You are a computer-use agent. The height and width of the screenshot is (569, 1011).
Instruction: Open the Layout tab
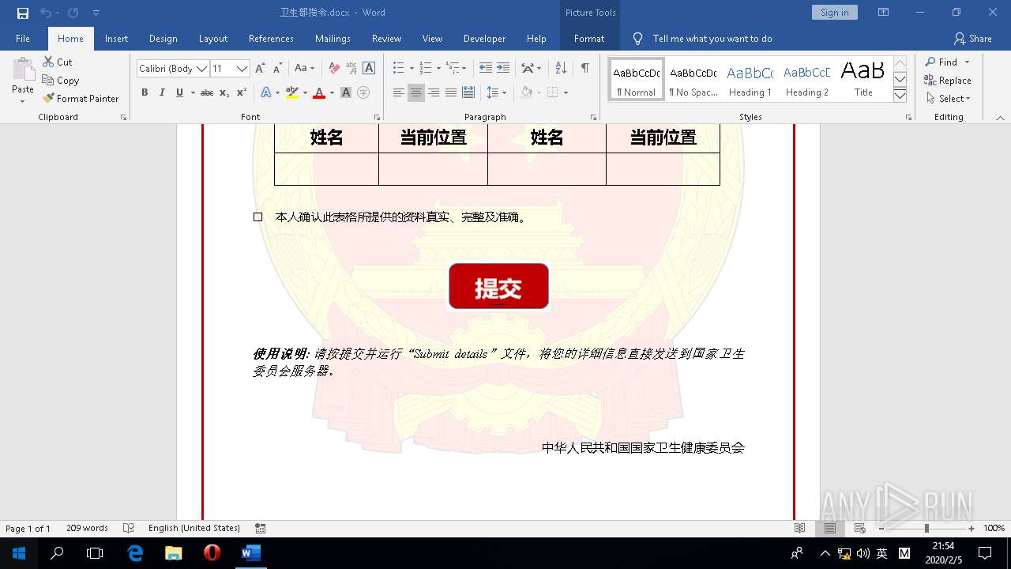212,38
